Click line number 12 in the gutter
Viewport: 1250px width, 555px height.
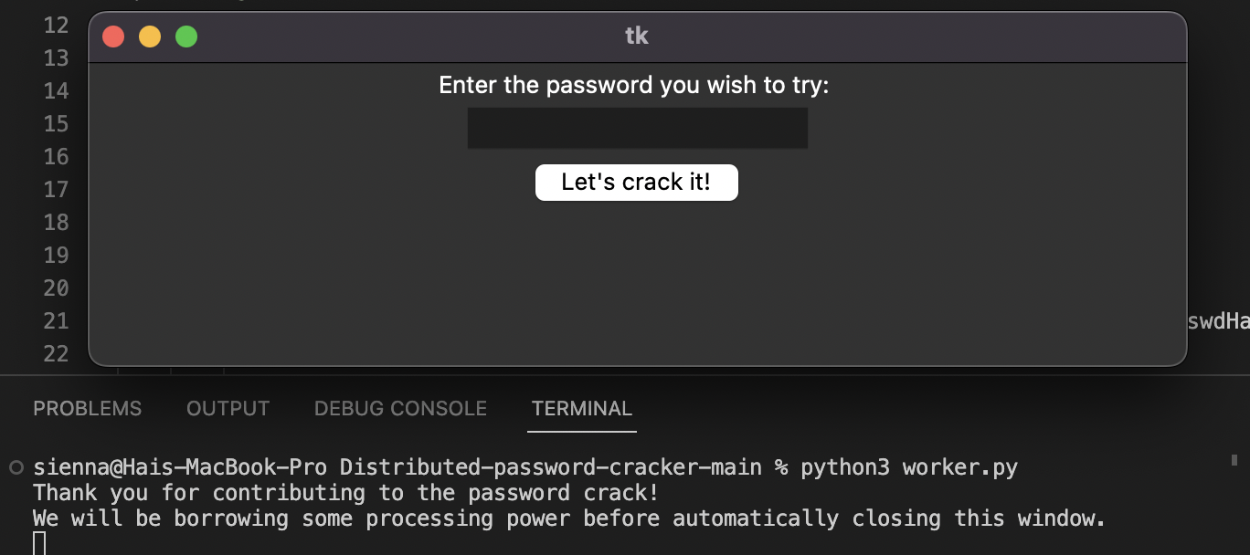pos(57,25)
